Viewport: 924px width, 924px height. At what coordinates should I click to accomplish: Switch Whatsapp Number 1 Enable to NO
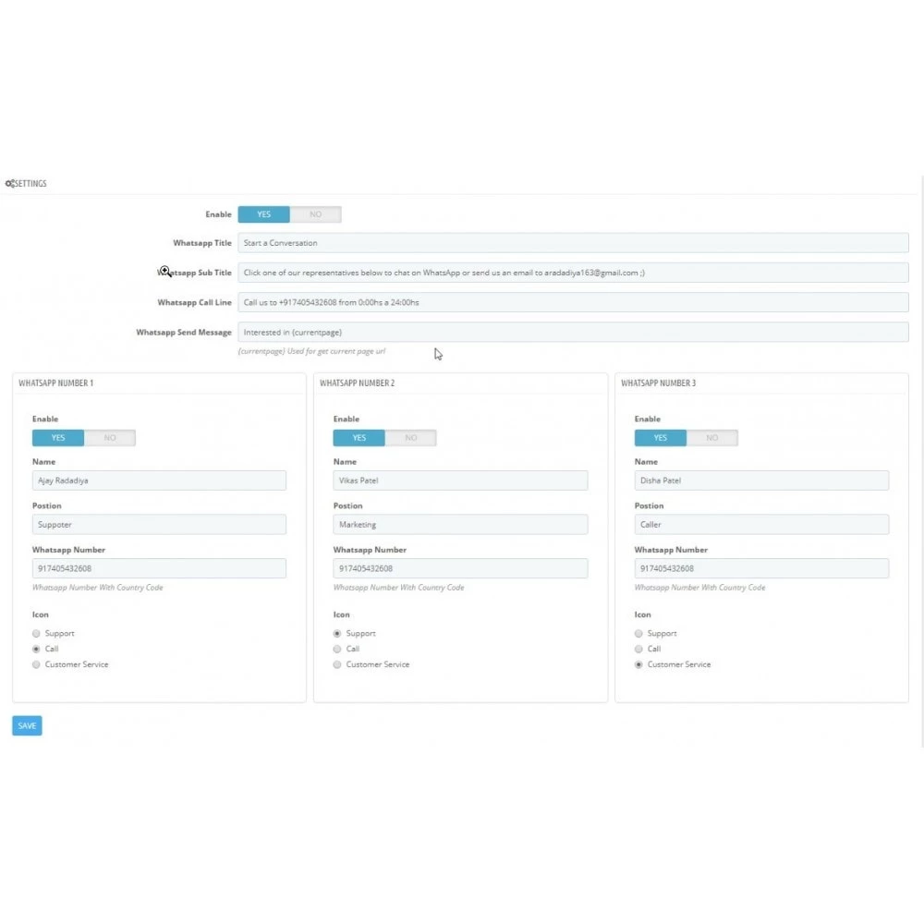(x=110, y=438)
